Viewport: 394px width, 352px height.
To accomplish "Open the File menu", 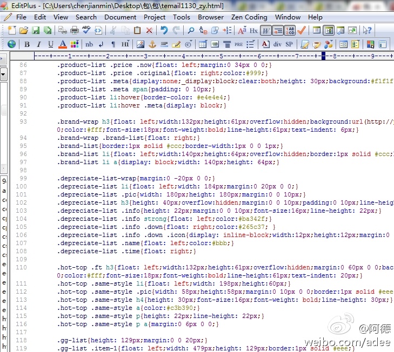I will pyautogui.click(x=21, y=17).
